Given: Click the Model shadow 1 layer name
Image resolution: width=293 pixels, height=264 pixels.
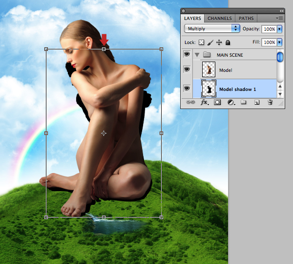Looking at the screenshot, I should pyautogui.click(x=237, y=89).
